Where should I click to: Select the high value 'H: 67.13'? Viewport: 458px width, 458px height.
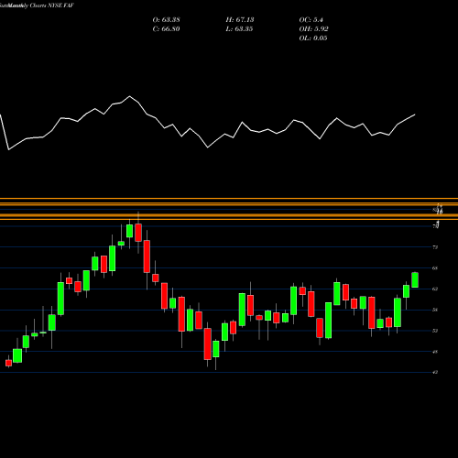pyautogui.click(x=240, y=20)
